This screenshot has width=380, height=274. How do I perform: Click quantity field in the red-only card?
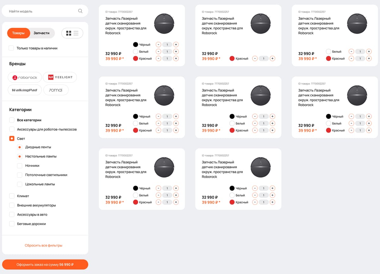click(264, 58)
